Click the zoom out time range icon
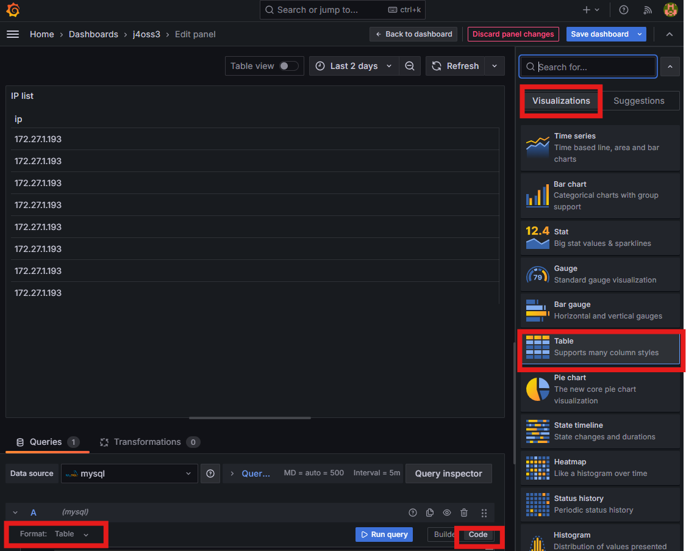The width and height of the screenshot is (686, 551). click(x=410, y=66)
